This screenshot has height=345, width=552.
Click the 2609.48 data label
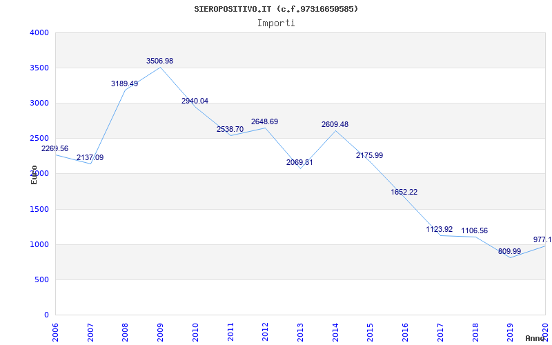point(335,125)
